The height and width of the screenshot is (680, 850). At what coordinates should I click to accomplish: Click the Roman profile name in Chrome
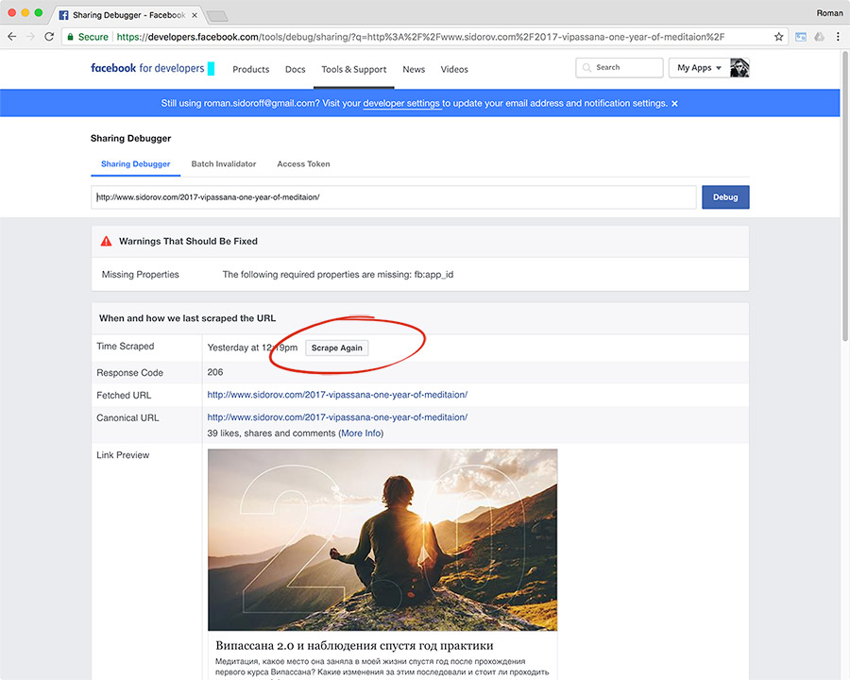coord(829,13)
